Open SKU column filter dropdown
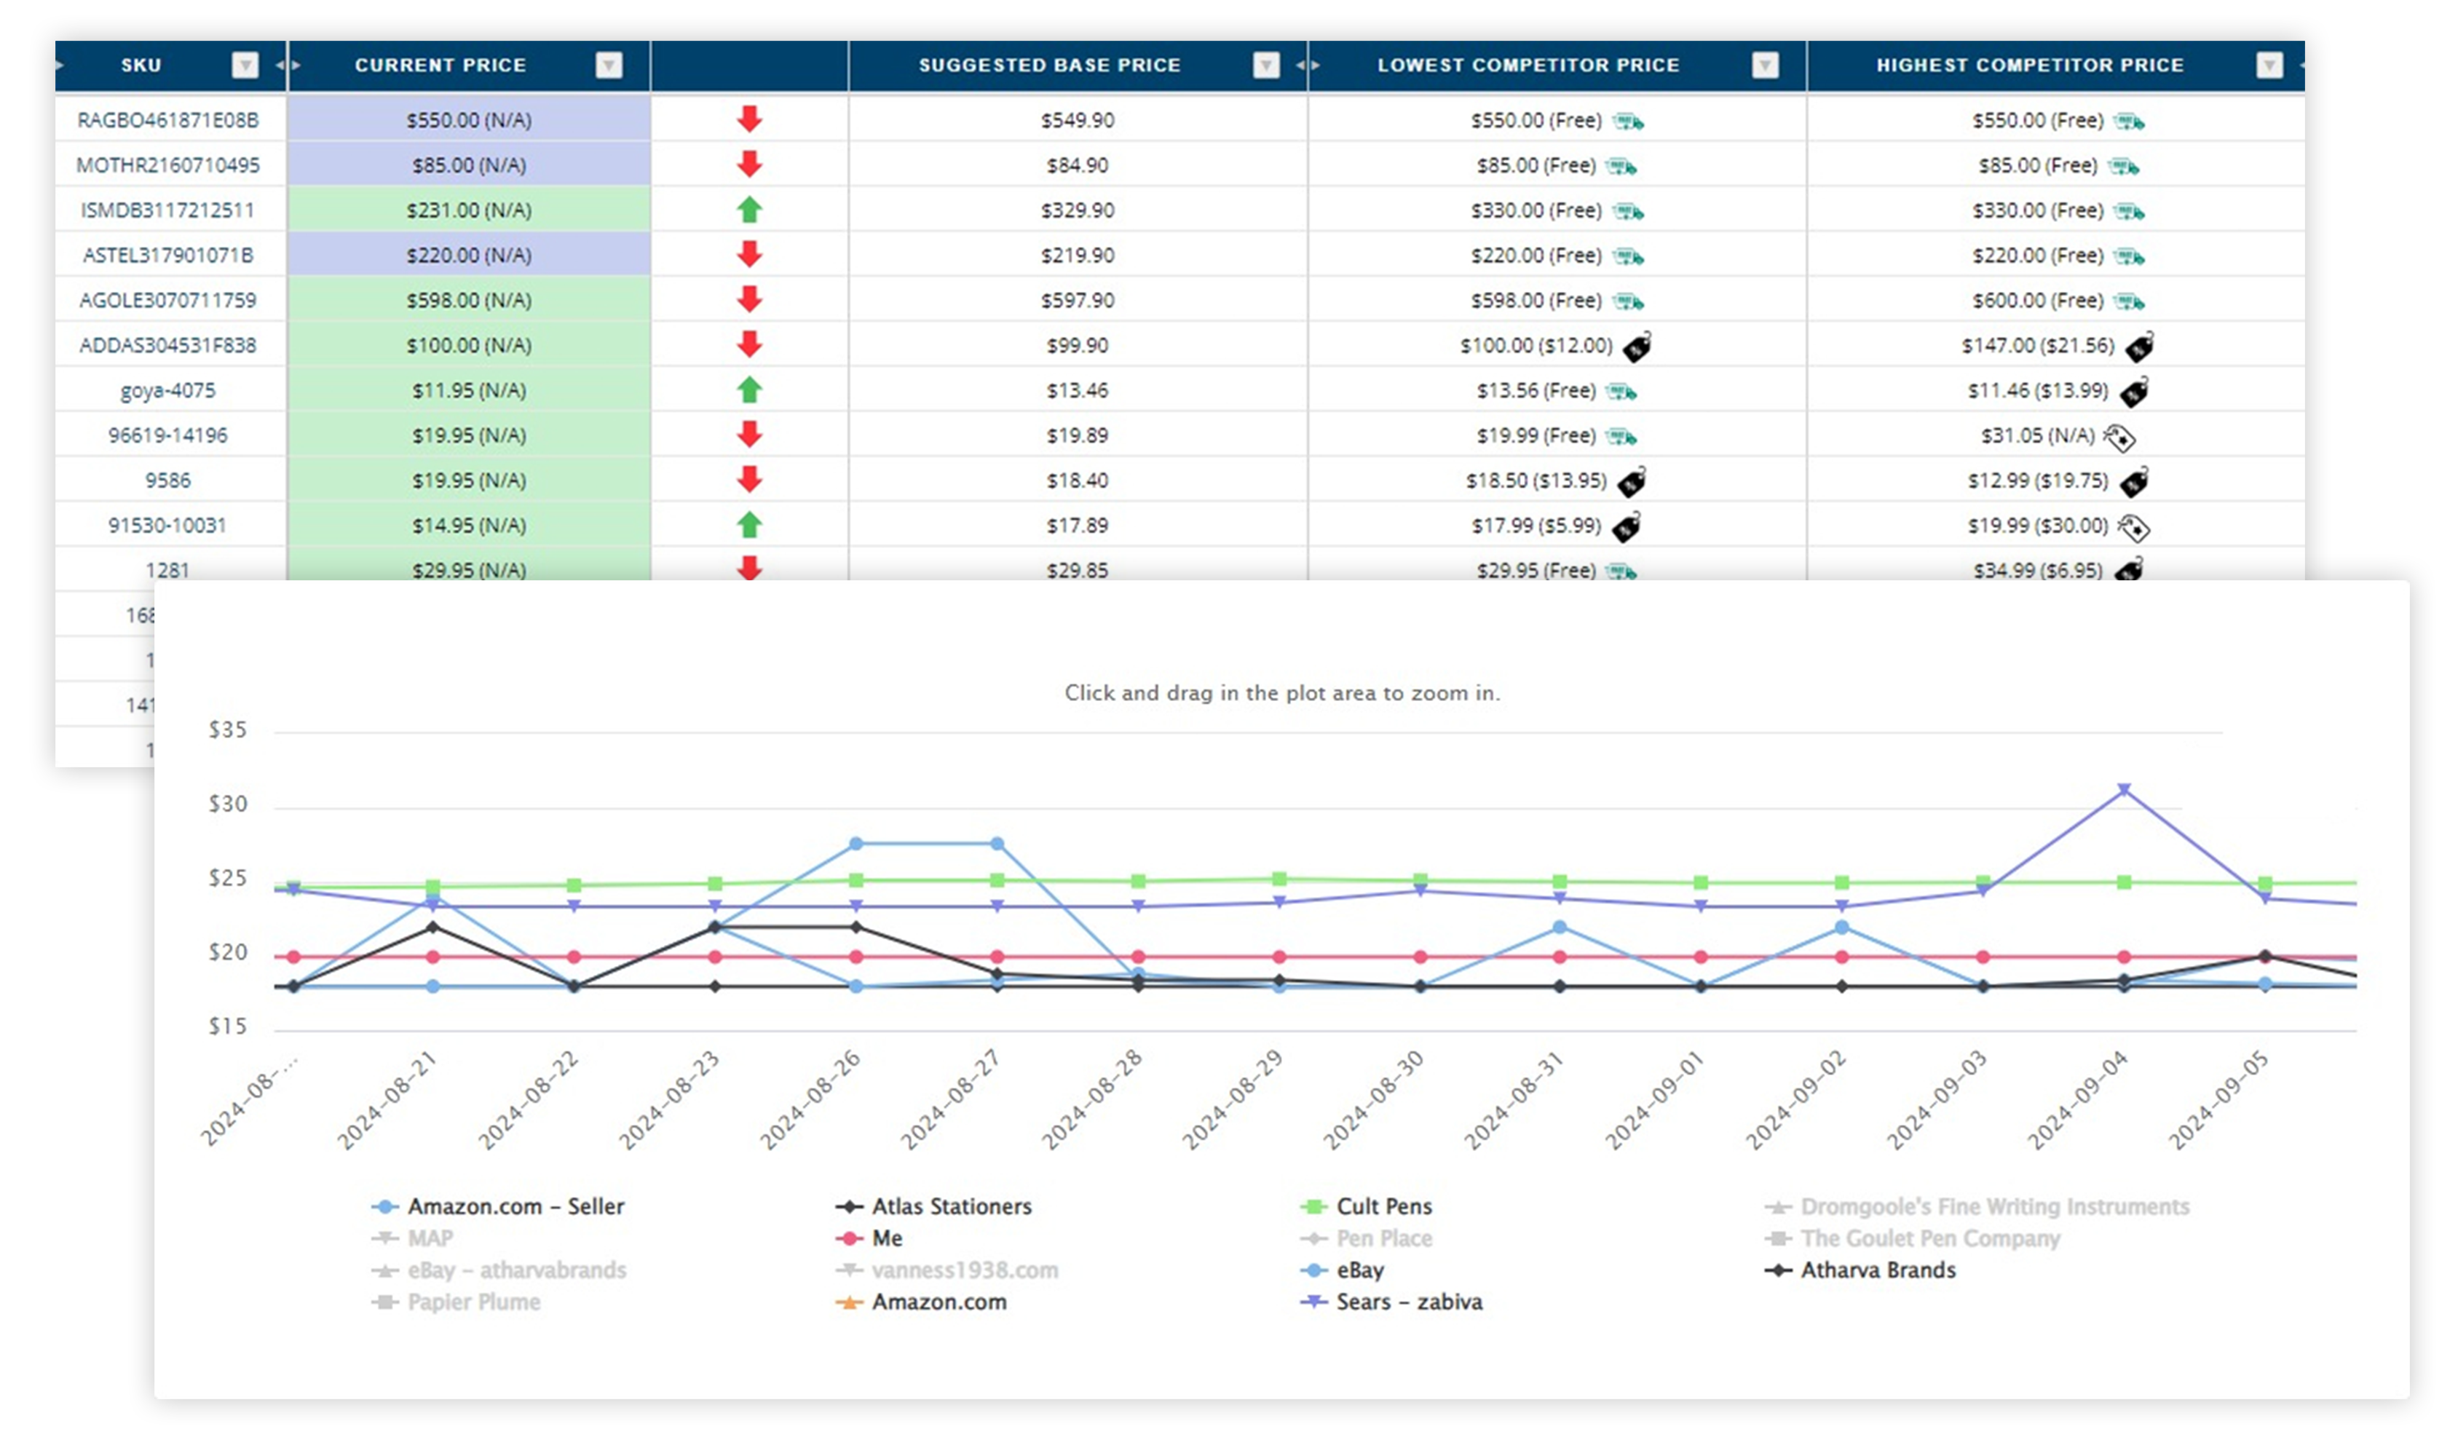This screenshot has height=1456, width=2458. 245,65
